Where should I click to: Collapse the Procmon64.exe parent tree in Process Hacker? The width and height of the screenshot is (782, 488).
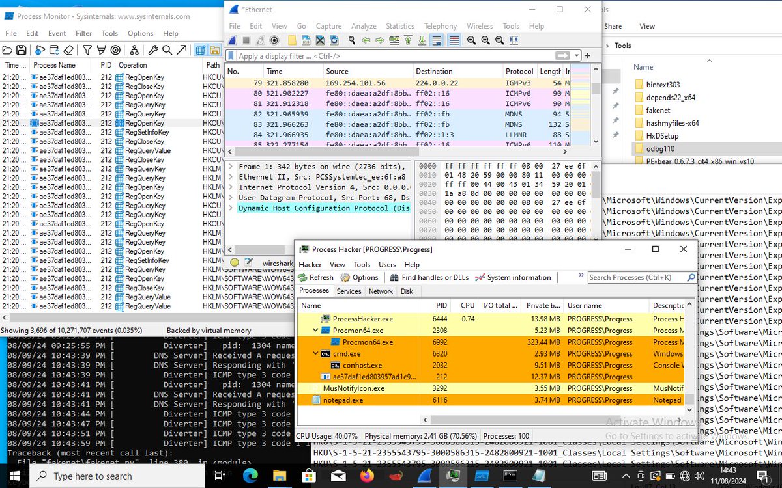click(316, 331)
